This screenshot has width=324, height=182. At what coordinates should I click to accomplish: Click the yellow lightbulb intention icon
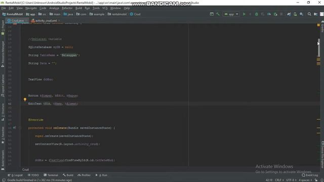(x=25, y=100)
